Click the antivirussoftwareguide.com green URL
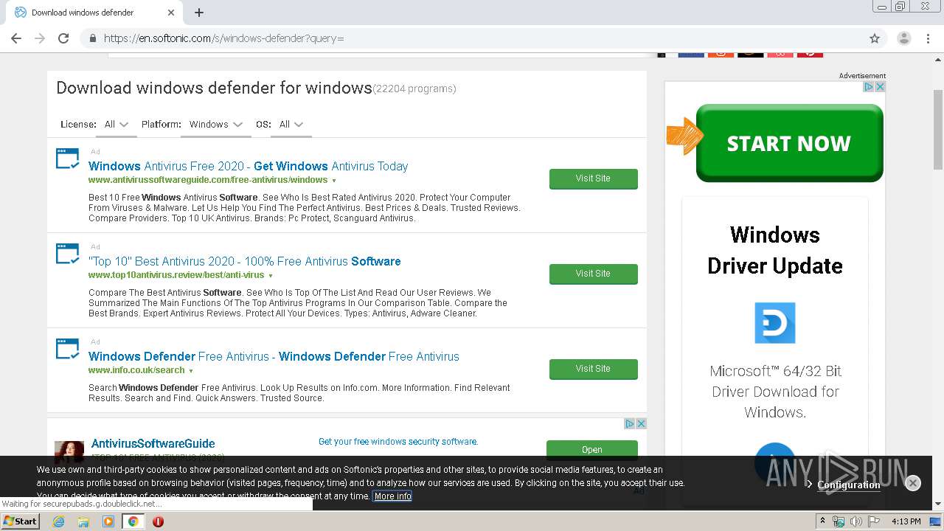This screenshot has height=531, width=944. point(208,180)
